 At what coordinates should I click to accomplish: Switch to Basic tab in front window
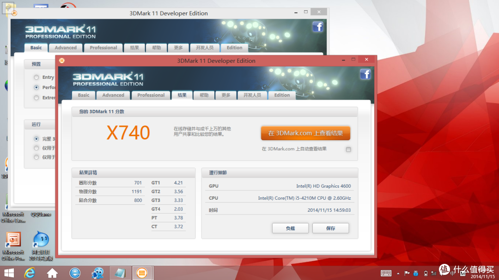click(x=84, y=95)
